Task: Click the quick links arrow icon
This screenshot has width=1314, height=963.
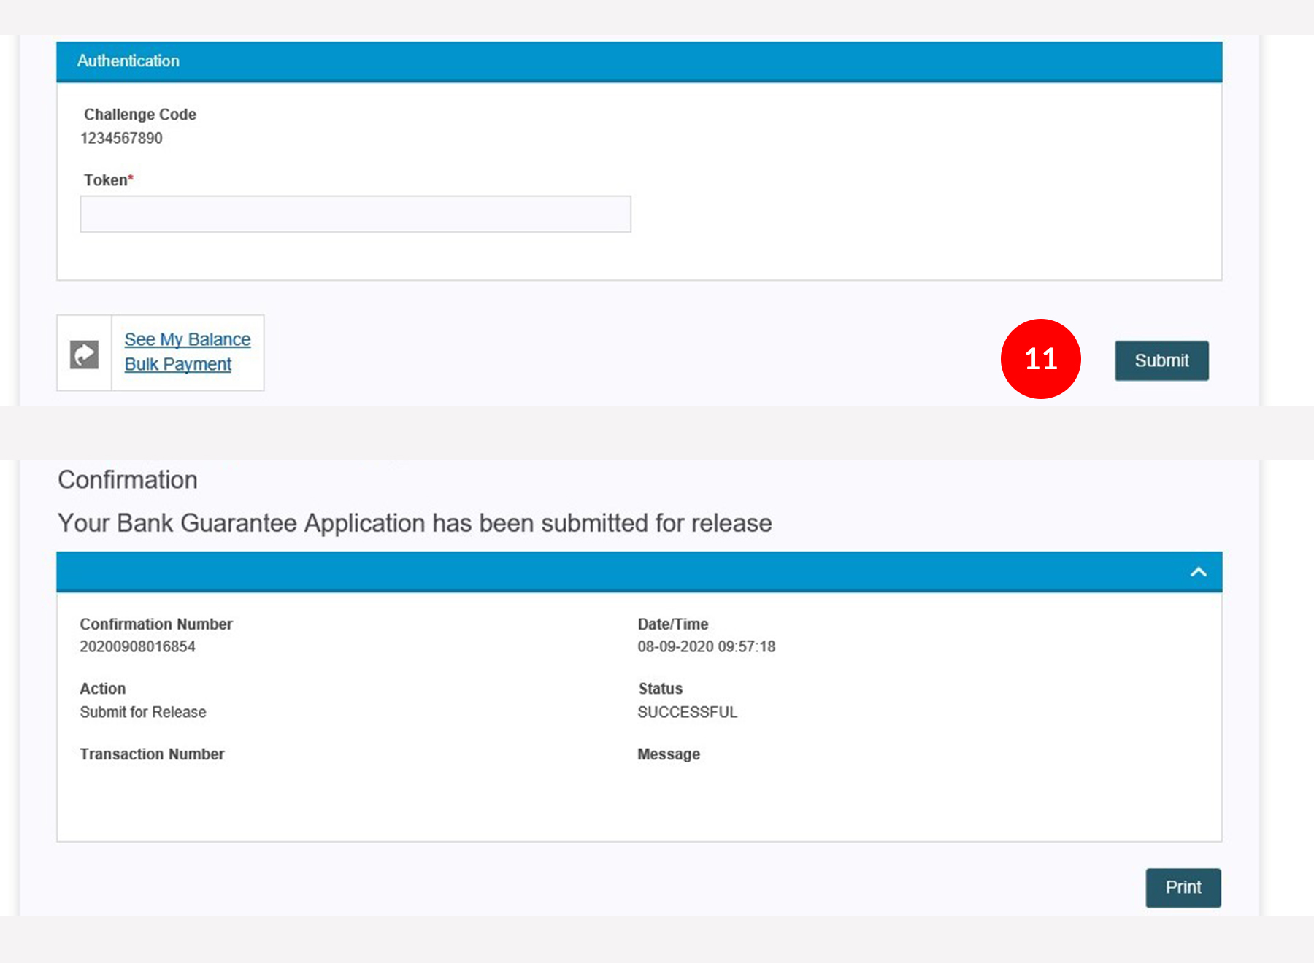Action: (84, 355)
